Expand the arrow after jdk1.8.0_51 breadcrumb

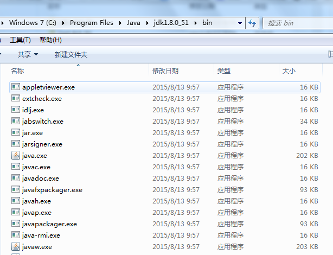pos(196,23)
